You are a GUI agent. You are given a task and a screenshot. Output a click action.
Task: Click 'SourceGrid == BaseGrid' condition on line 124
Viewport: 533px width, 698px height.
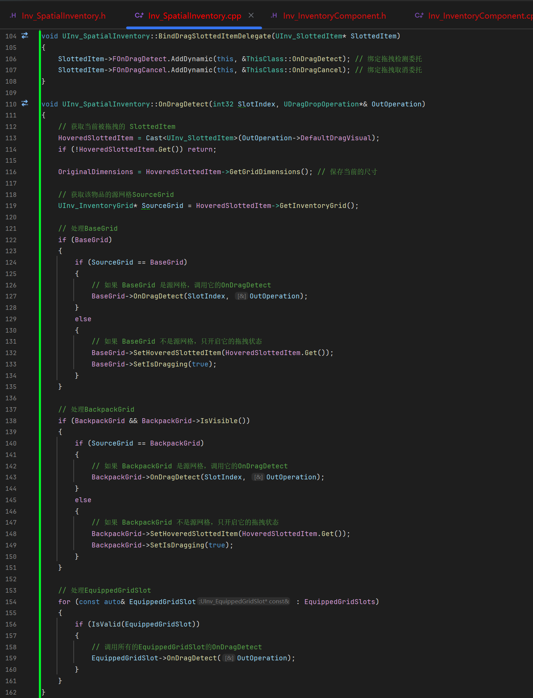pos(138,262)
